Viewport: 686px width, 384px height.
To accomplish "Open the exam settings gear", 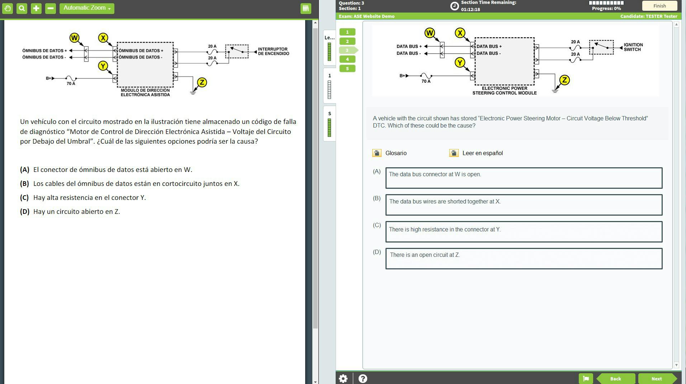I will (x=343, y=378).
